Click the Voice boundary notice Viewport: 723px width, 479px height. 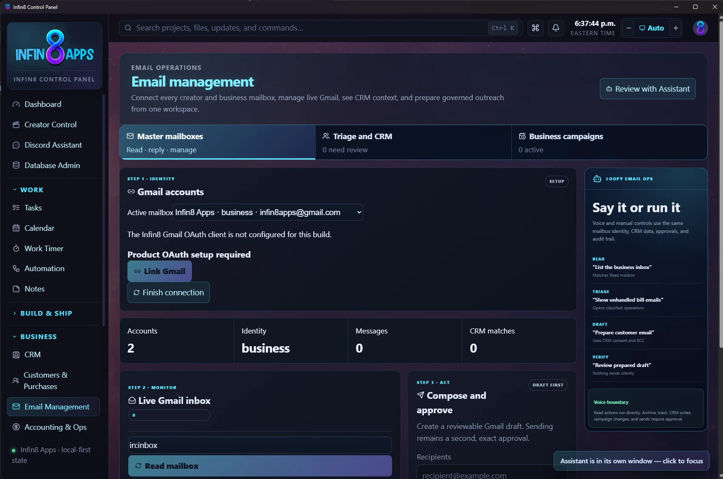[646, 408]
